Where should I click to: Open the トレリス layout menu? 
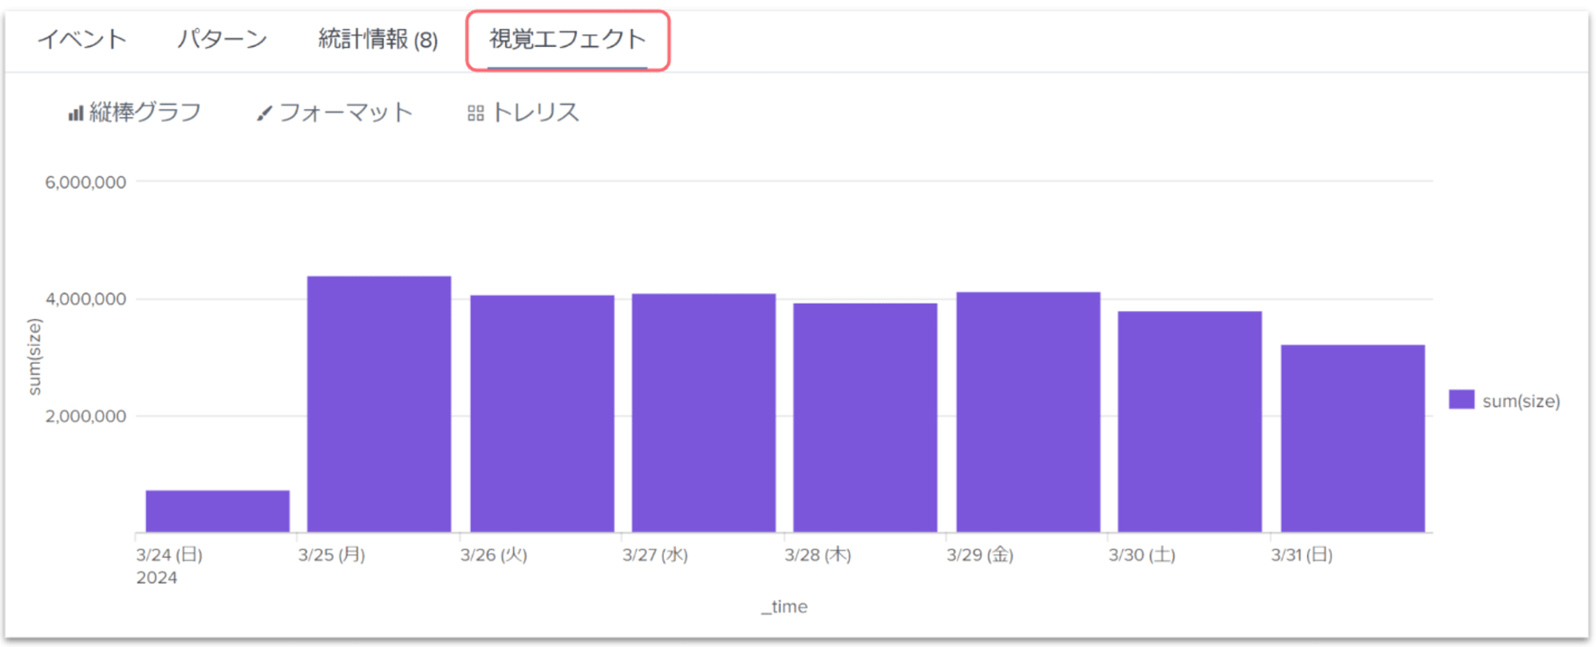pyautogui.click(x=523, y=112)
